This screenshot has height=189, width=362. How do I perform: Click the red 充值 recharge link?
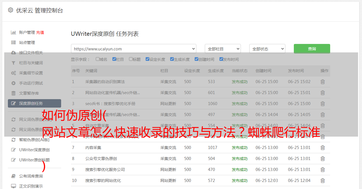[x=40, y=32]
